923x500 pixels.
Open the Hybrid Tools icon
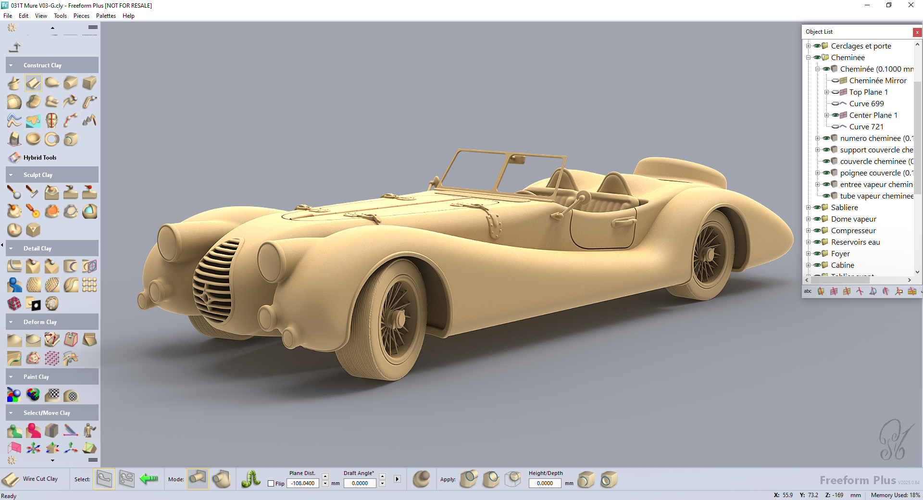(15, 157)
